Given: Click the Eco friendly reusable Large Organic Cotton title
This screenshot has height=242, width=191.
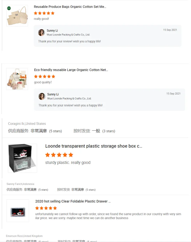Looking at the screenshot, I should pyautogui.click(x=71, y=70).
